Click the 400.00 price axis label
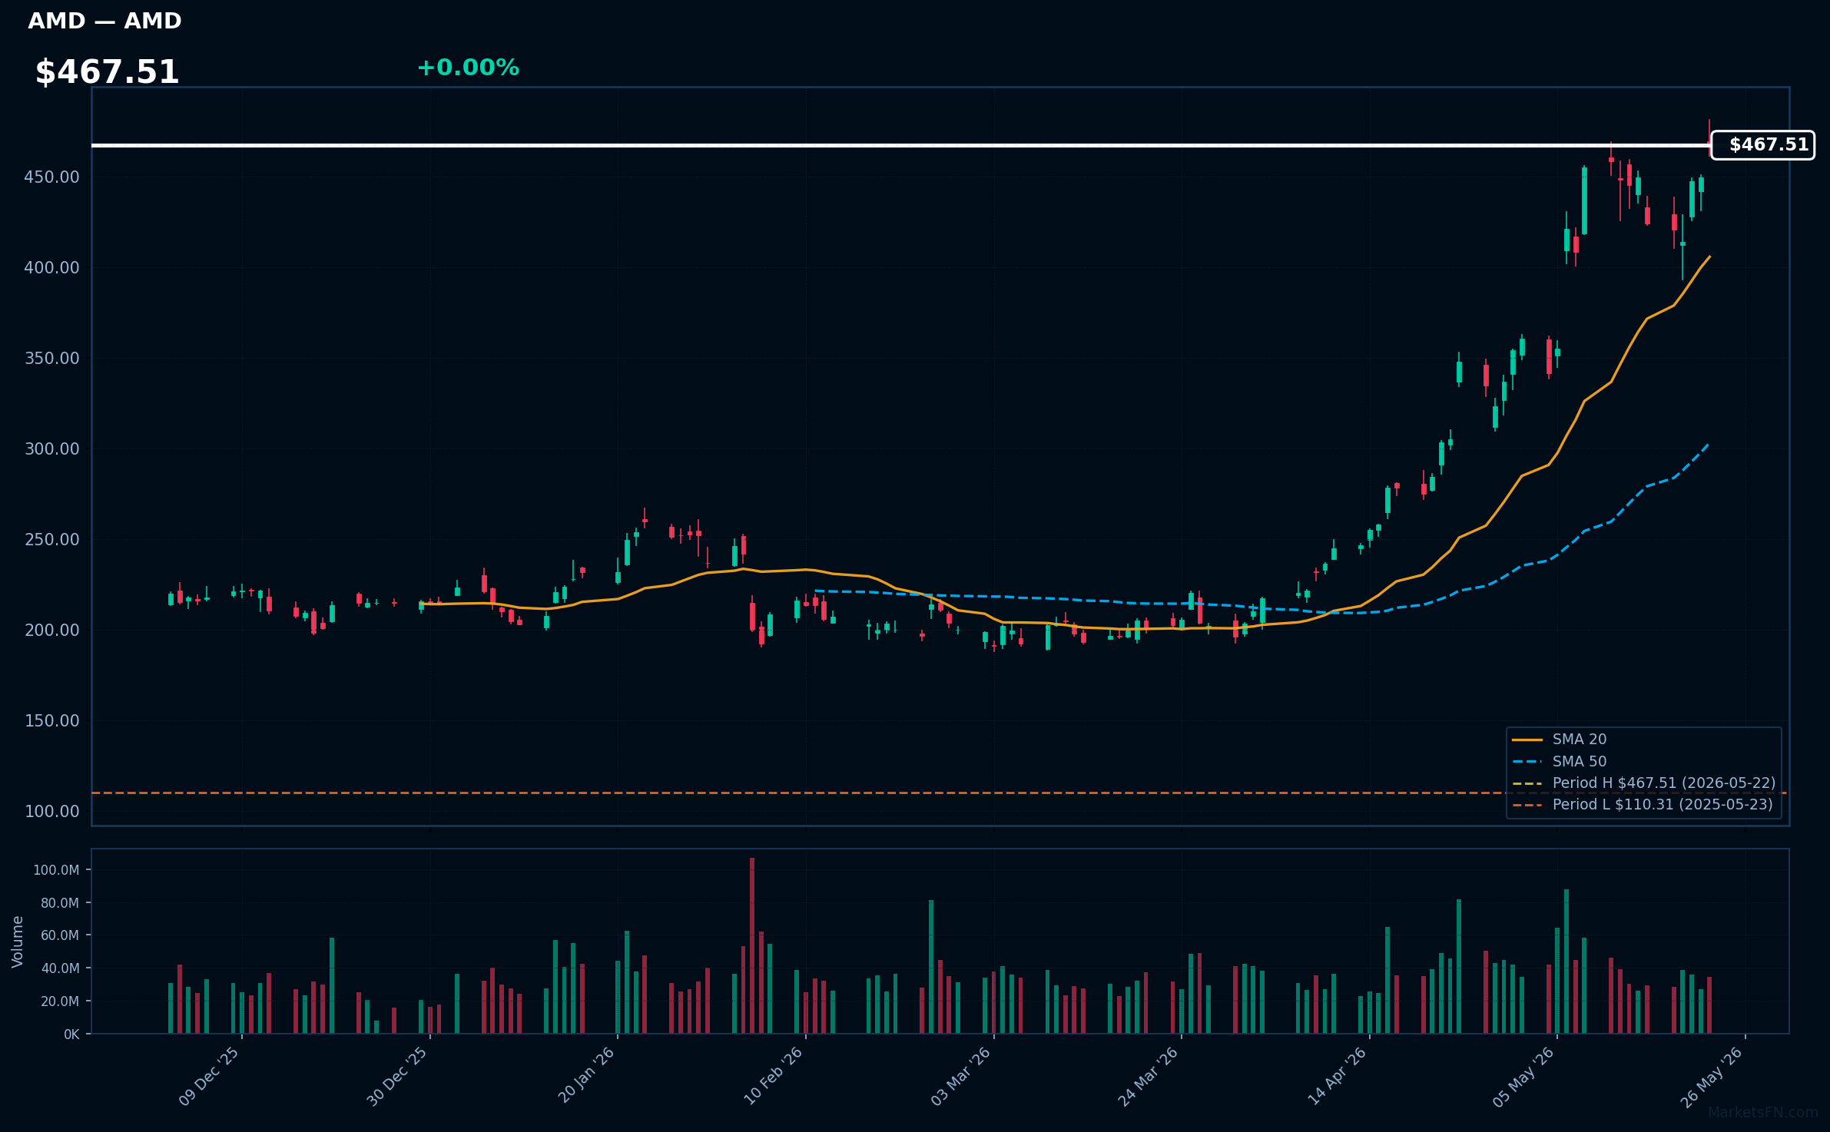 (x=52, y=268)
